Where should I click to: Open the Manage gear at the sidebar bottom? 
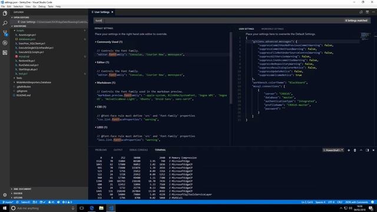tap(5, 195)
